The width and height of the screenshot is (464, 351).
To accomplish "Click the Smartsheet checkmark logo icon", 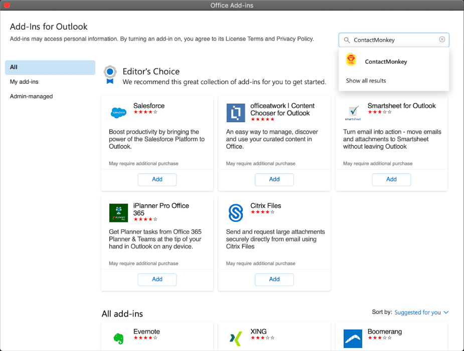I will (353, 113).
